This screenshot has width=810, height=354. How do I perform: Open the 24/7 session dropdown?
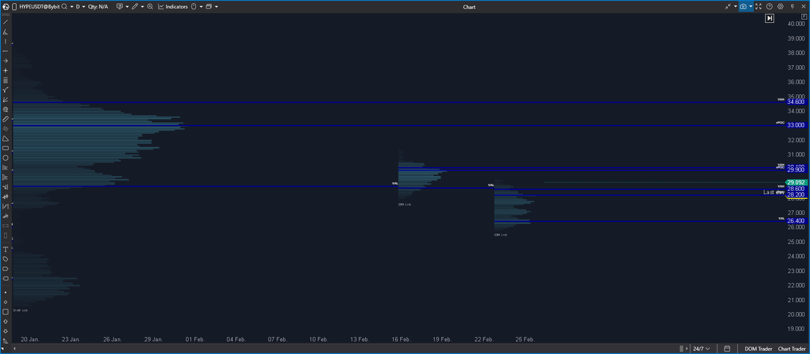[x=702, y=349]
